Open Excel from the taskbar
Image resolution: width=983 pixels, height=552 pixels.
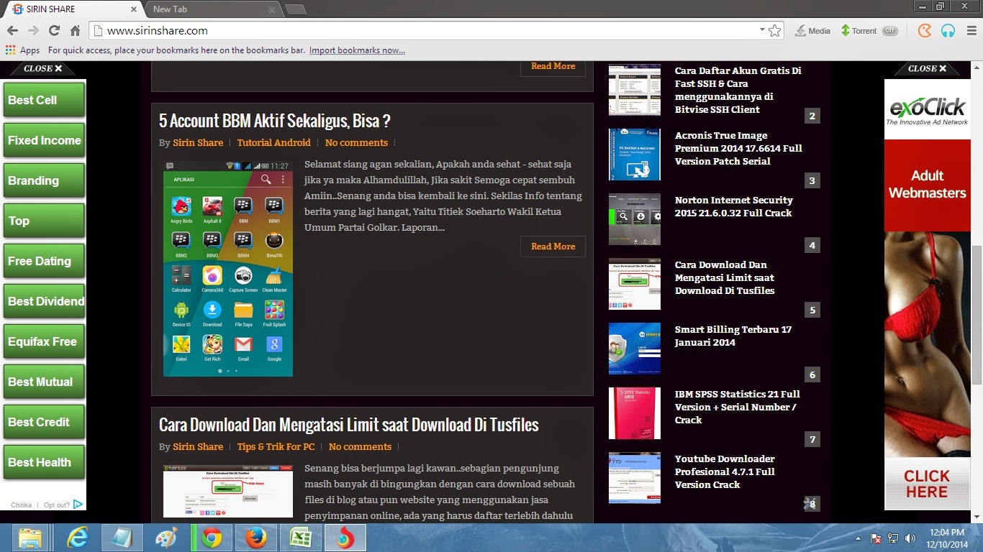click(x=300, y=538)
